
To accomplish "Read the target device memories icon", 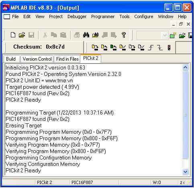I will tap(104, 47).
